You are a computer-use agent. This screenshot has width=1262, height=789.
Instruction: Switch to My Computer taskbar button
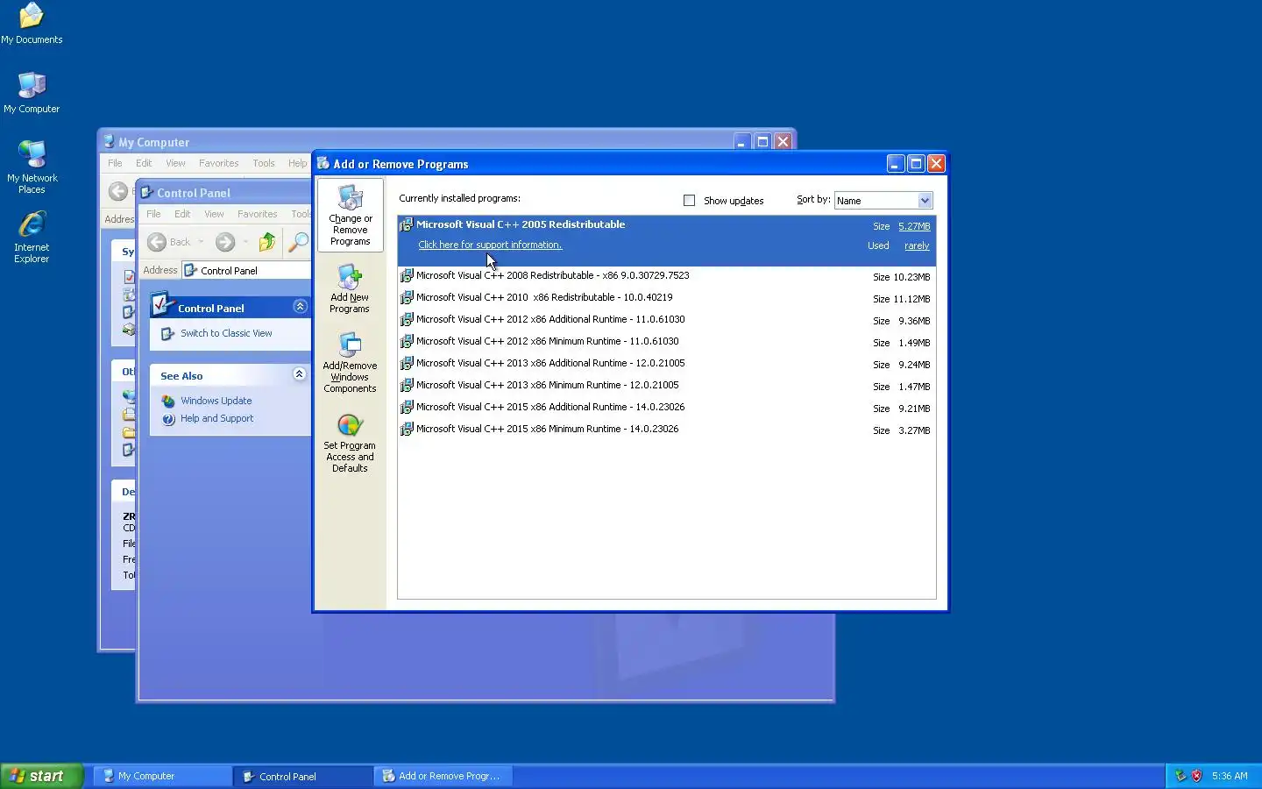click(x=163, y=776)
